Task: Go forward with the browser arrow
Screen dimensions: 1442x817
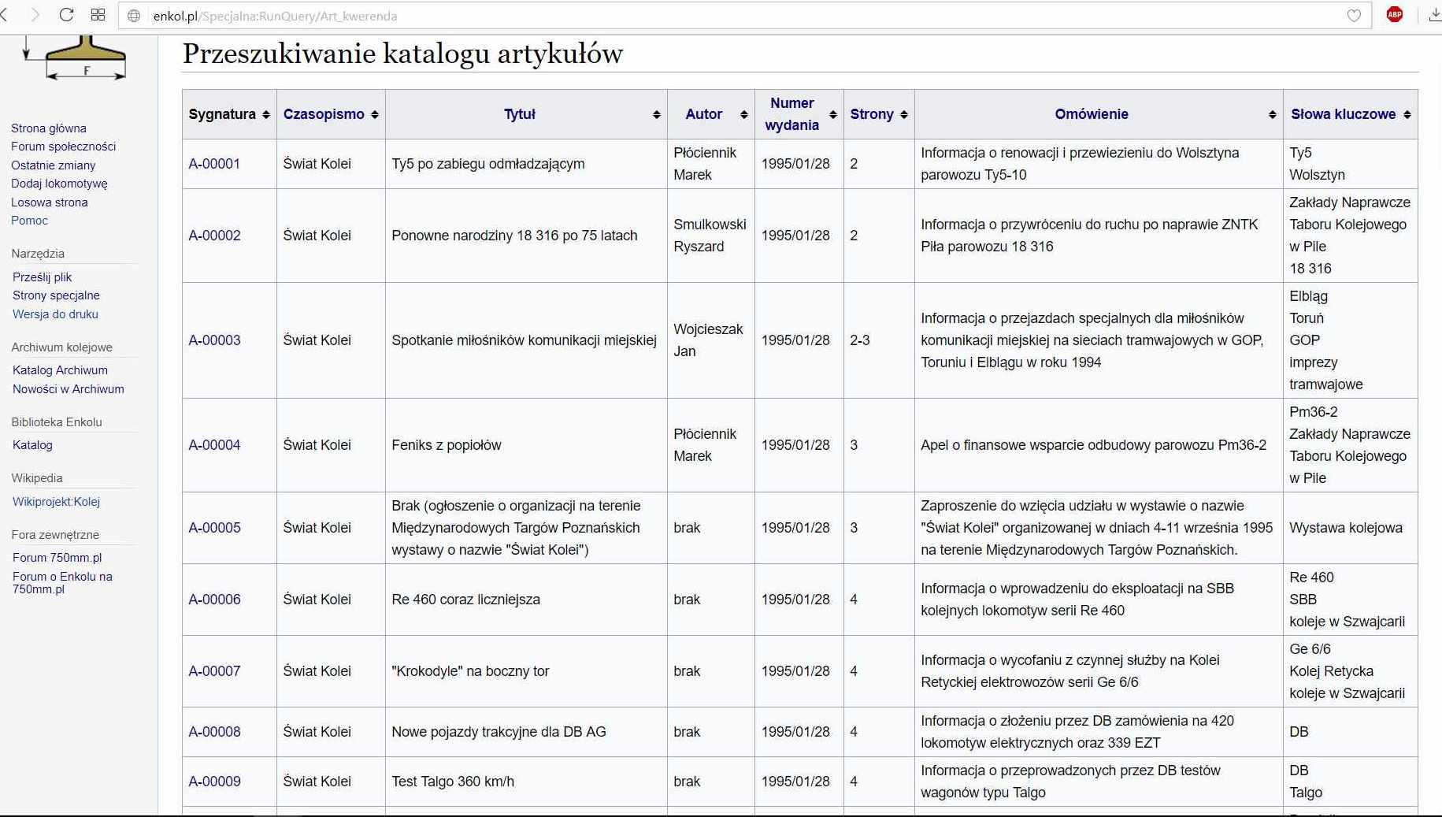Action: pyautogui.click(x=35, y=15)
